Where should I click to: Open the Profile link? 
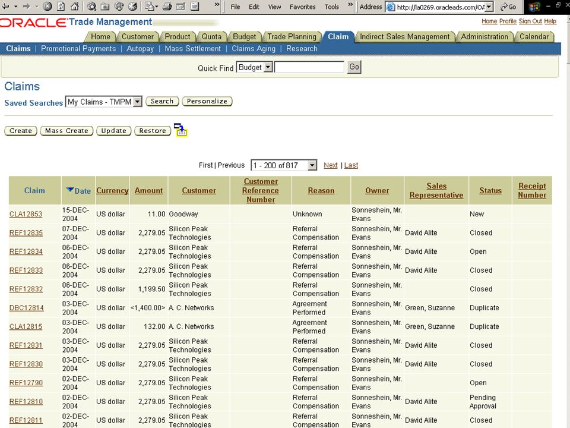point(508,21)
